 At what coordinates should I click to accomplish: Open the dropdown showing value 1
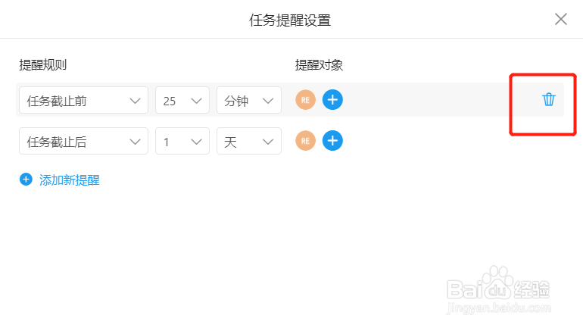(x=182, y=141)
